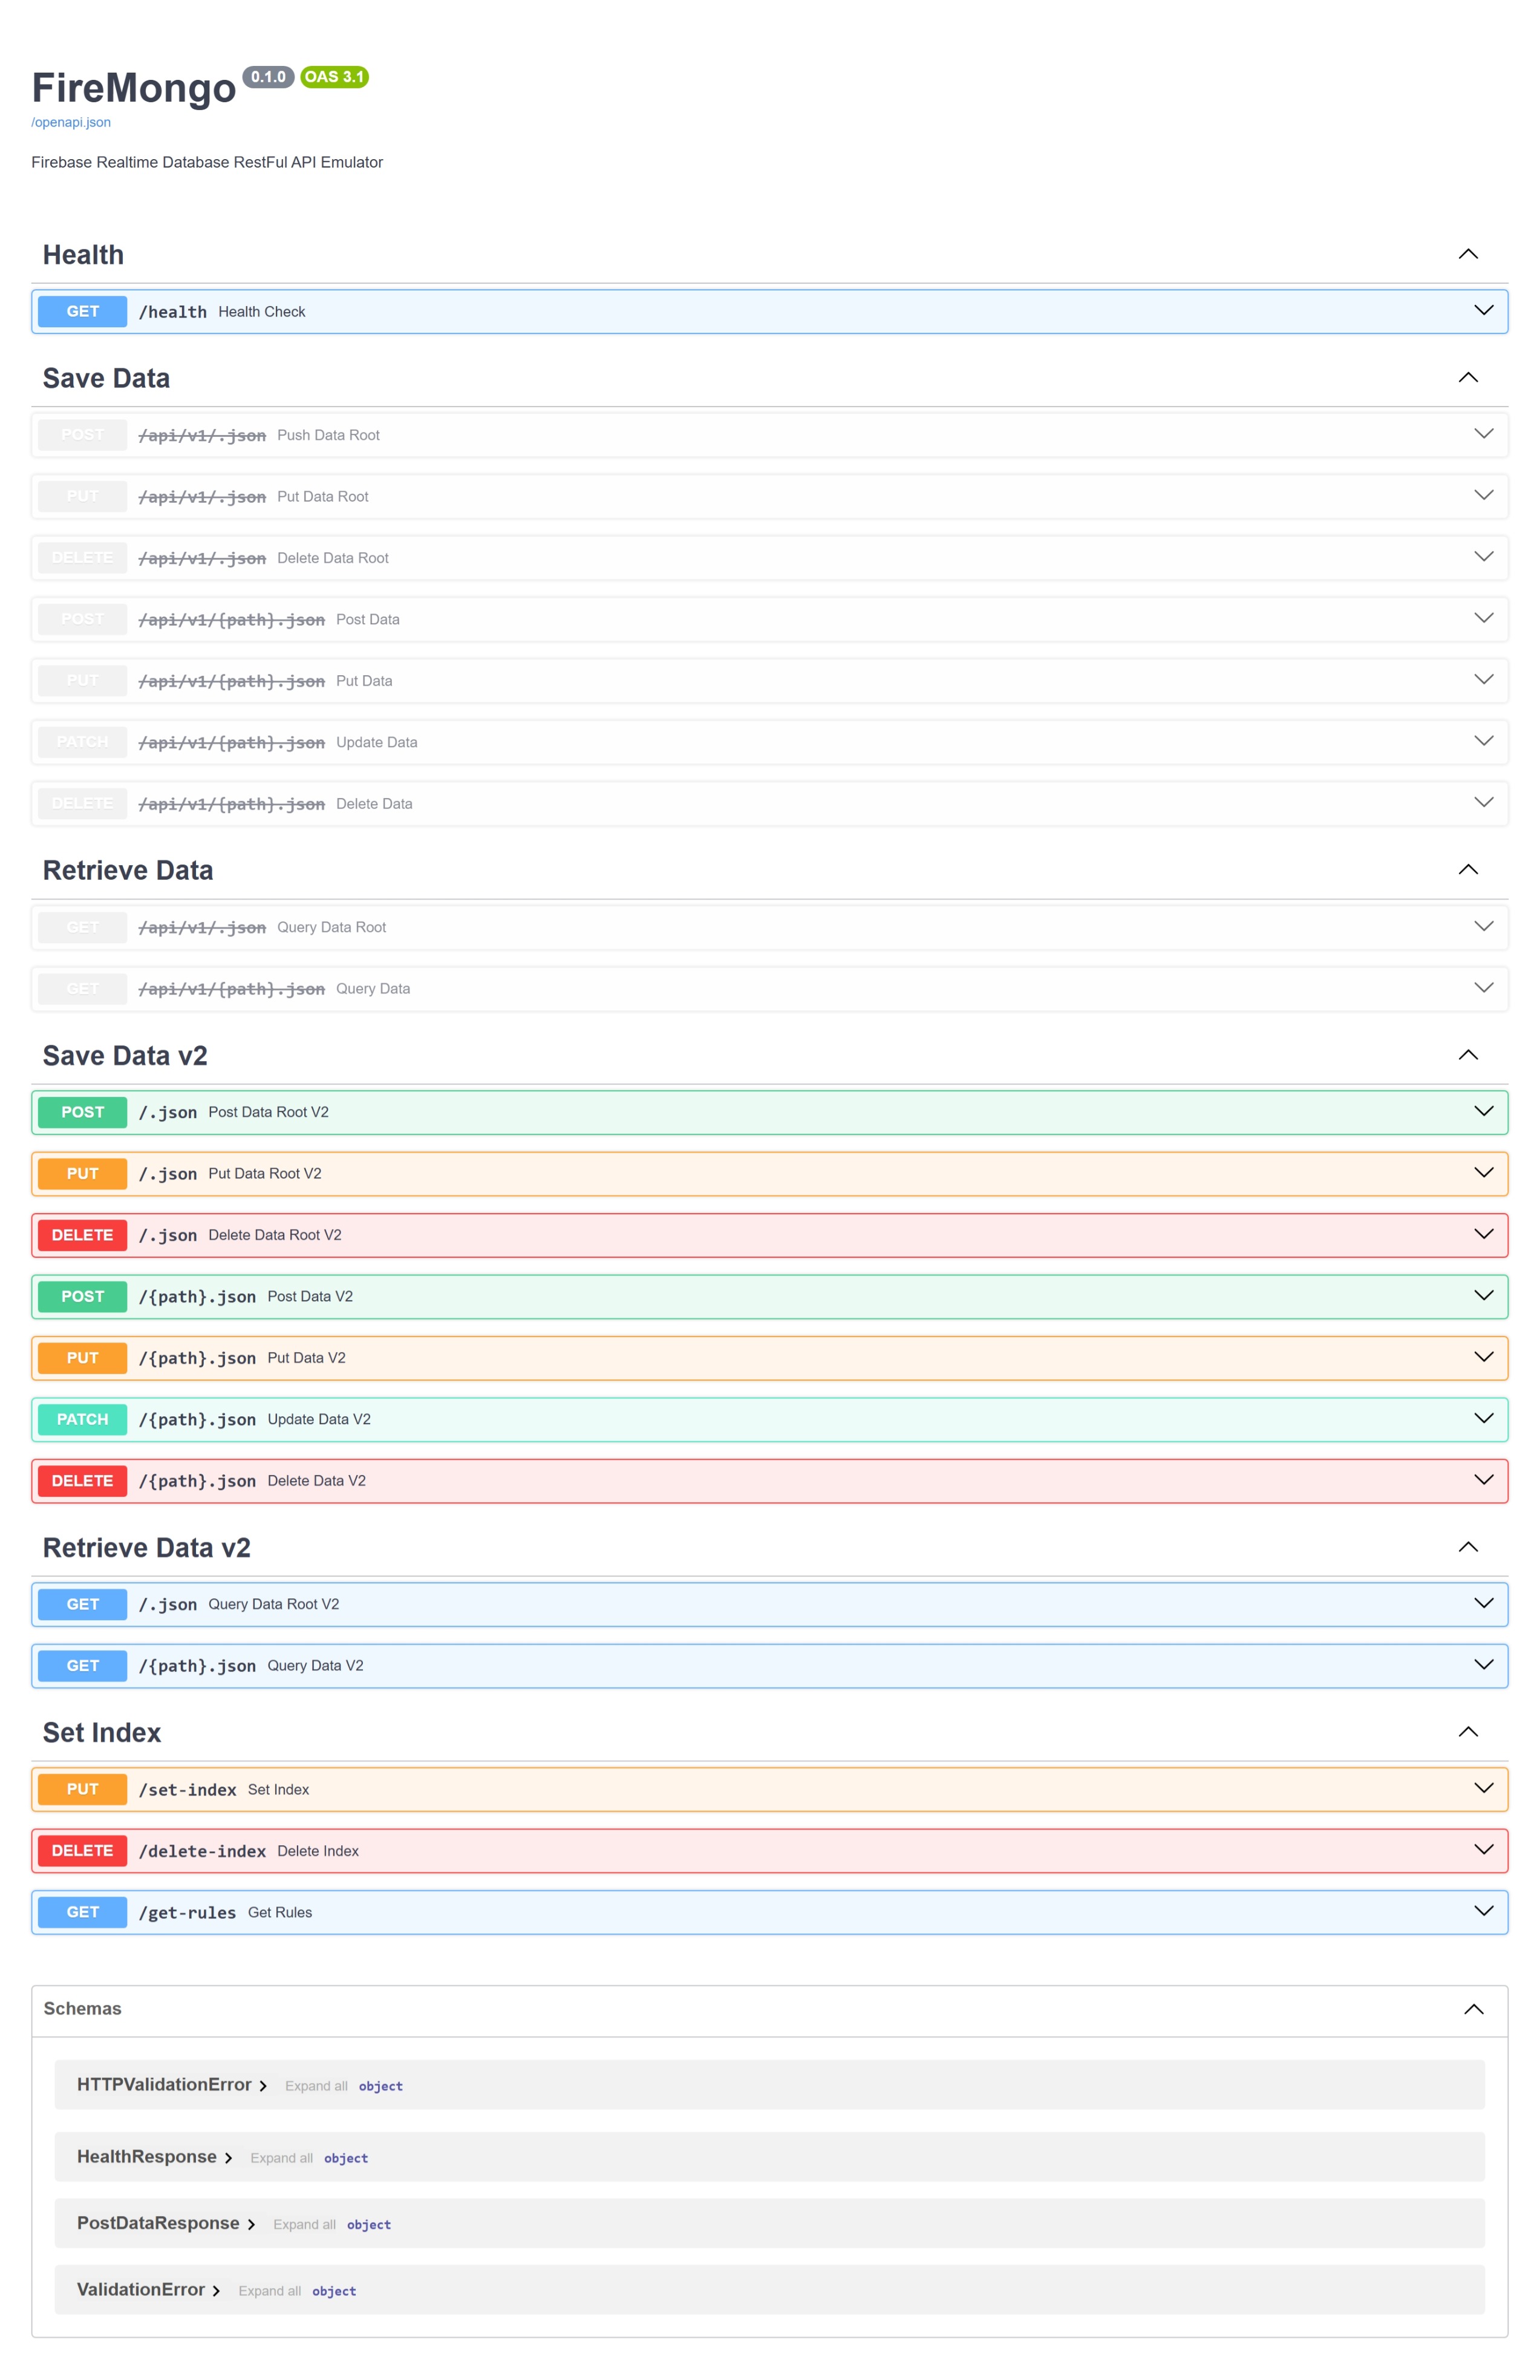Click the deprecated PATCH badge for Update Data
The width and height of the screenshot is (1540, 2380).
pos(82,742)
